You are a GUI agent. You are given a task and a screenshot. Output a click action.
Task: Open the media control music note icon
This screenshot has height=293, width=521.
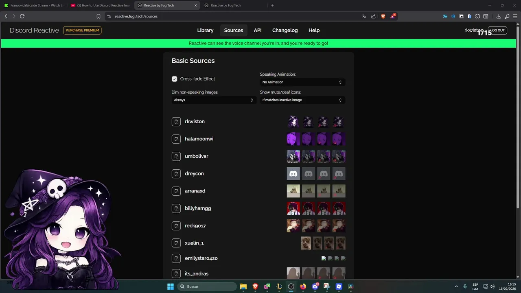[x=507, y=16]
